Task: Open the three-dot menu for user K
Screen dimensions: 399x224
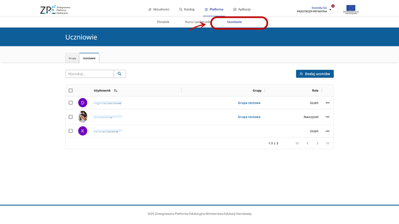Action: point(328,131)
